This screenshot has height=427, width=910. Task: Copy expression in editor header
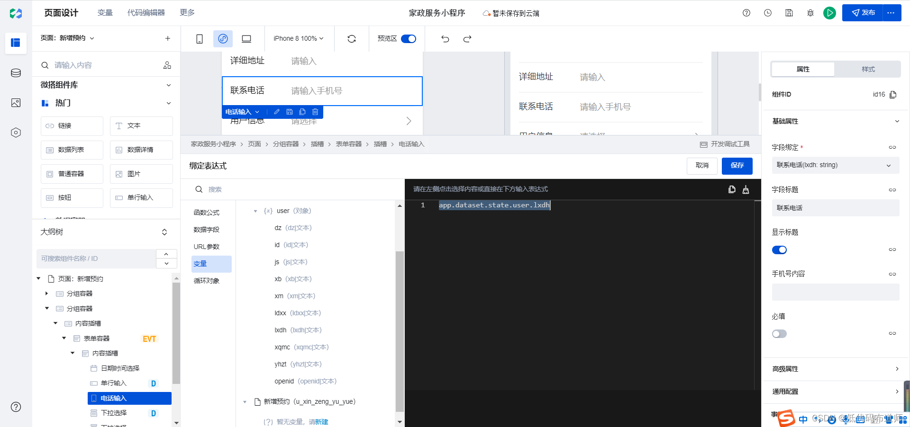(732, 189)
